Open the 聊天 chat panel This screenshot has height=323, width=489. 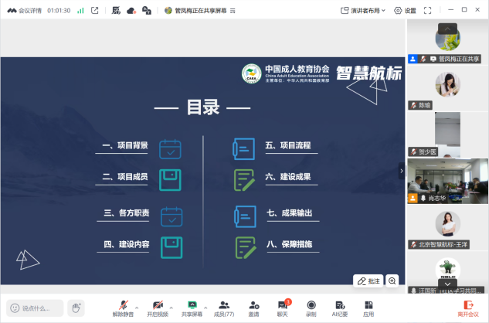coord(282,306)
